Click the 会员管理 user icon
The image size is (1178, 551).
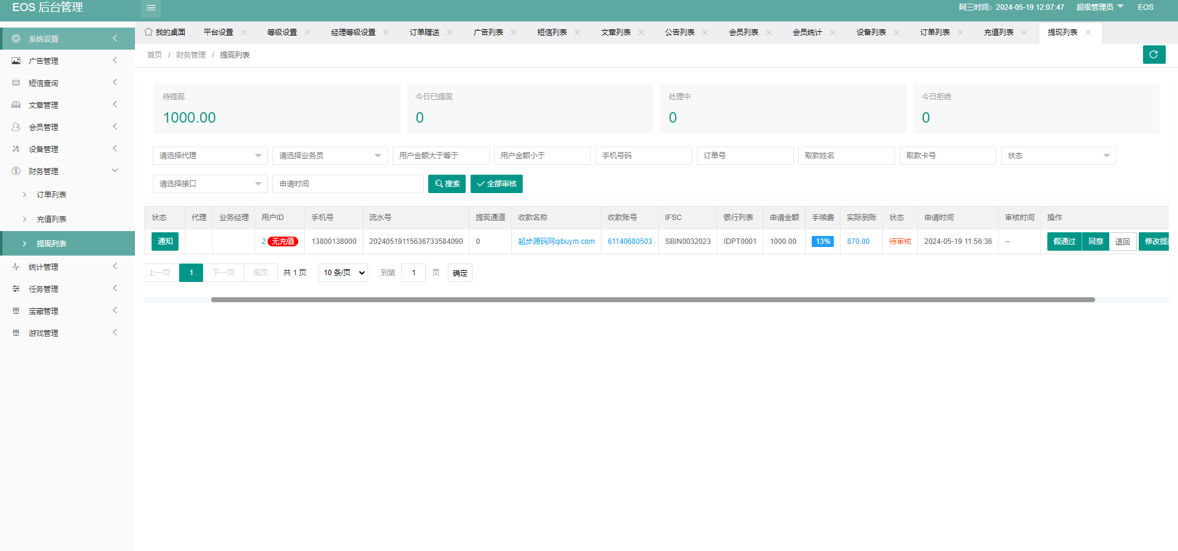[16, 127]
